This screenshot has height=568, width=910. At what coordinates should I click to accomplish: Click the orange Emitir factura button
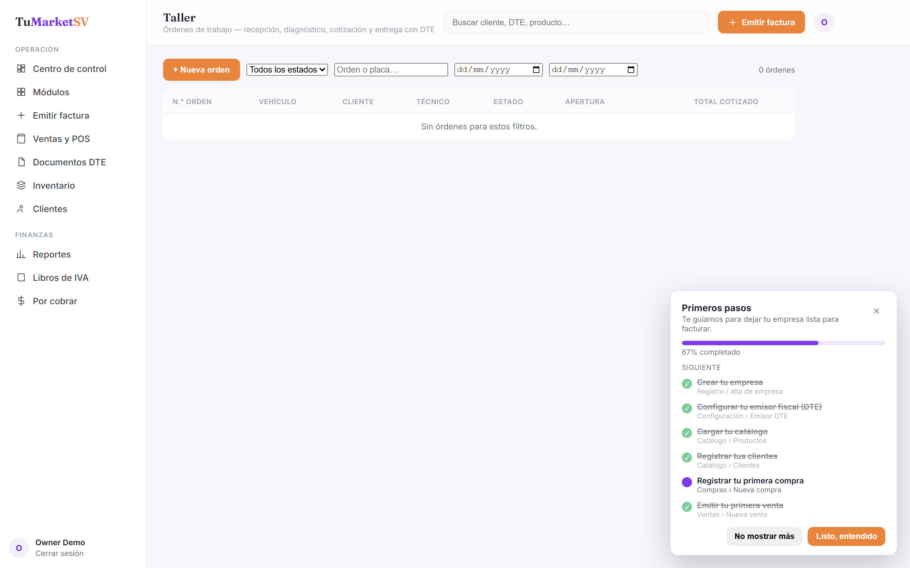pos(761,22)
